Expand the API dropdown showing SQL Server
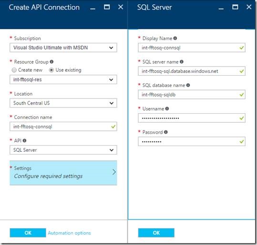This screenshot has width=257, height=245. click(63, 150)
